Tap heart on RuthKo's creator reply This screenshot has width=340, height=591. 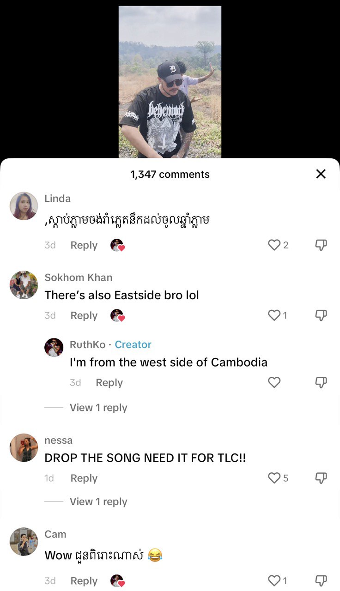pos(274,382)
